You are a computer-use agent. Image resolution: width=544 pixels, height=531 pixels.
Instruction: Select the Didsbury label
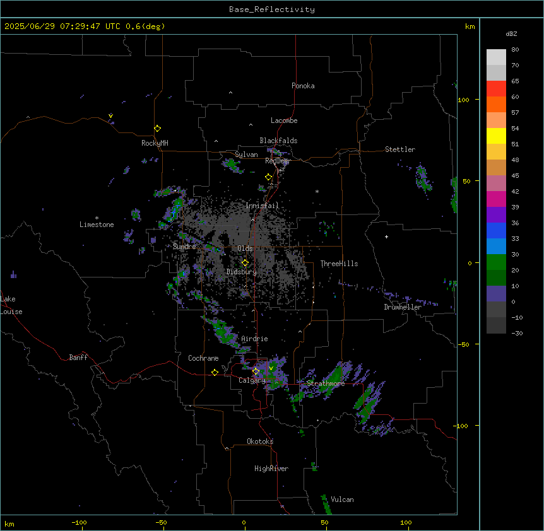click(242, 272)
